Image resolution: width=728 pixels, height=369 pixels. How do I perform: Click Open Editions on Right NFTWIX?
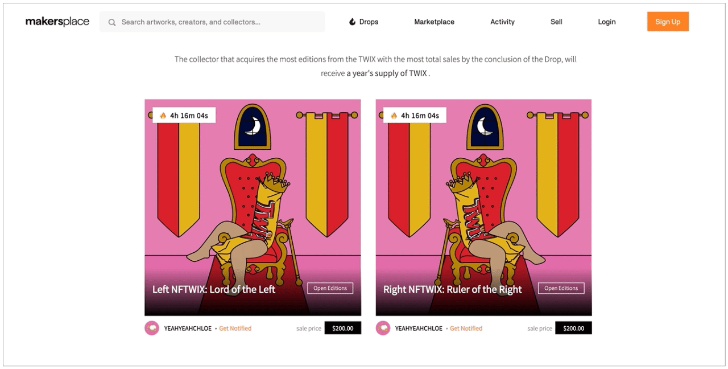(x=561, y=288)
